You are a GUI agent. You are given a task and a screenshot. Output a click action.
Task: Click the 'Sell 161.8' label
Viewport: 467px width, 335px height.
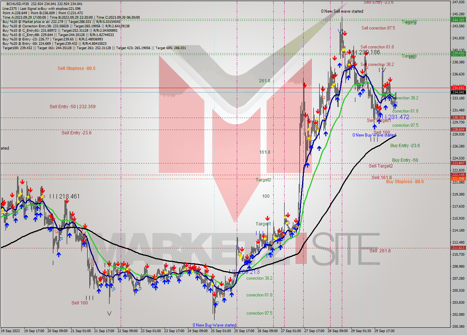381,177
